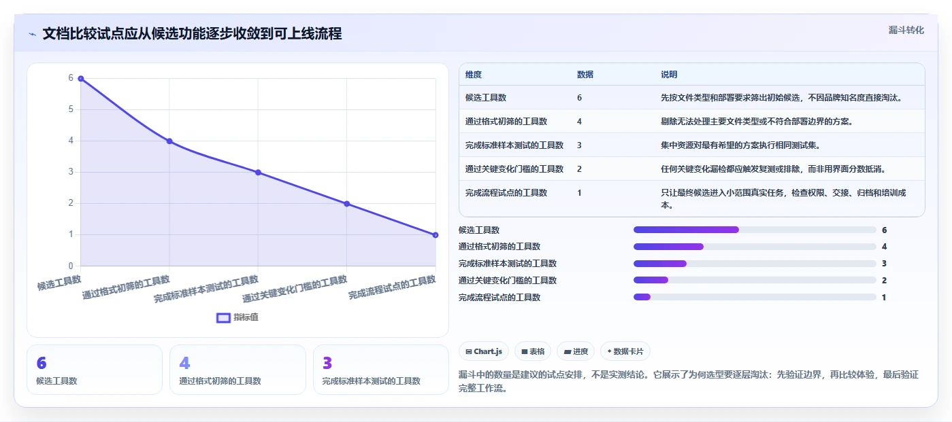Click the lightning icon beside the title
This screenshot has width=952, height=422.
[33, 34]
